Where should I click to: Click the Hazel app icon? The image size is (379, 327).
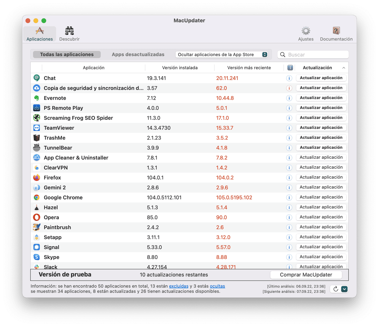(x=37, y=208)
